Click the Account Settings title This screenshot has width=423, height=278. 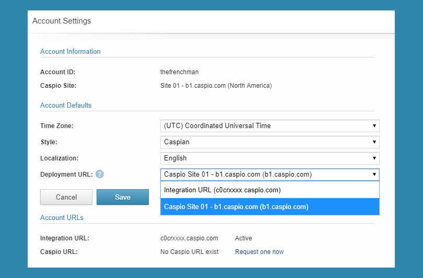(62, 21)
